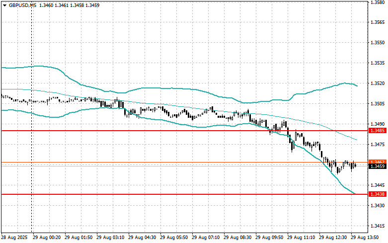Open the chart menu triangle beside GBPUSD,M5
The width and height of the screenshot is (388, 243).
coord(4,5)
